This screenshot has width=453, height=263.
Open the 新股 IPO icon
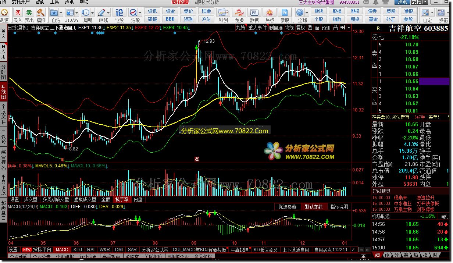pos(285,13)
